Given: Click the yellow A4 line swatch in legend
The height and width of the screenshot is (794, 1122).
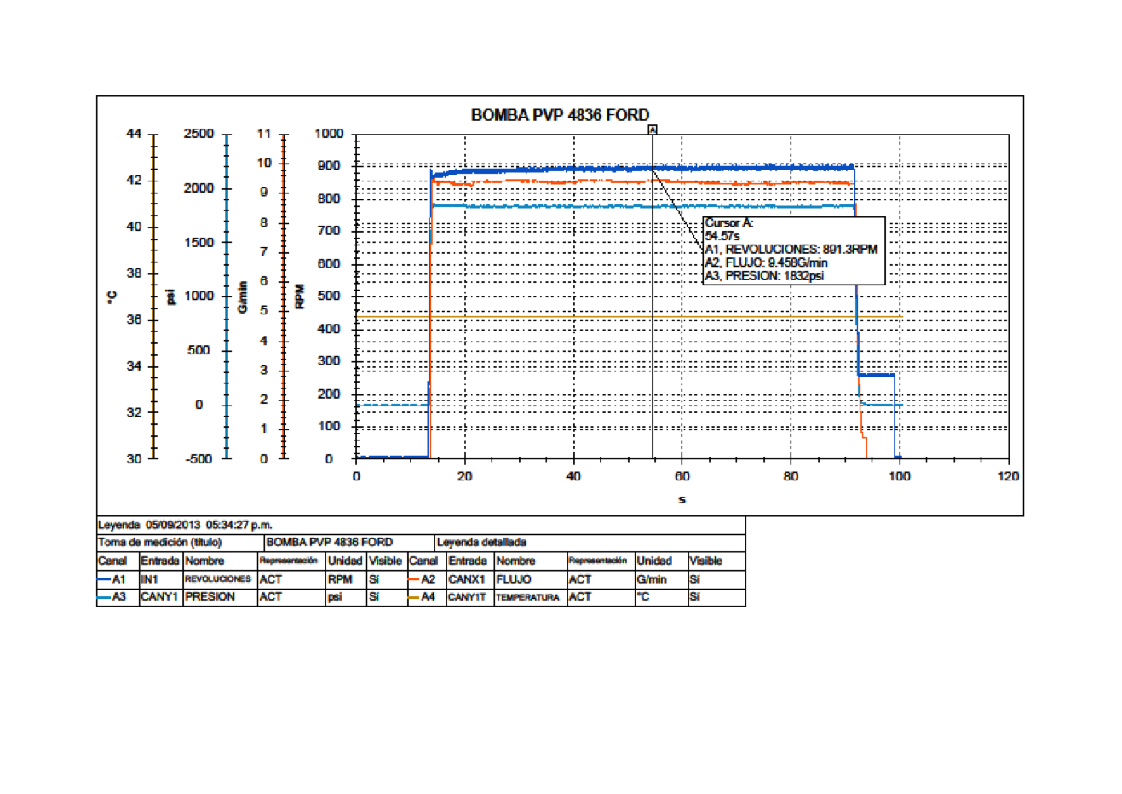Looking at the screenshot, I should [415, 597].
